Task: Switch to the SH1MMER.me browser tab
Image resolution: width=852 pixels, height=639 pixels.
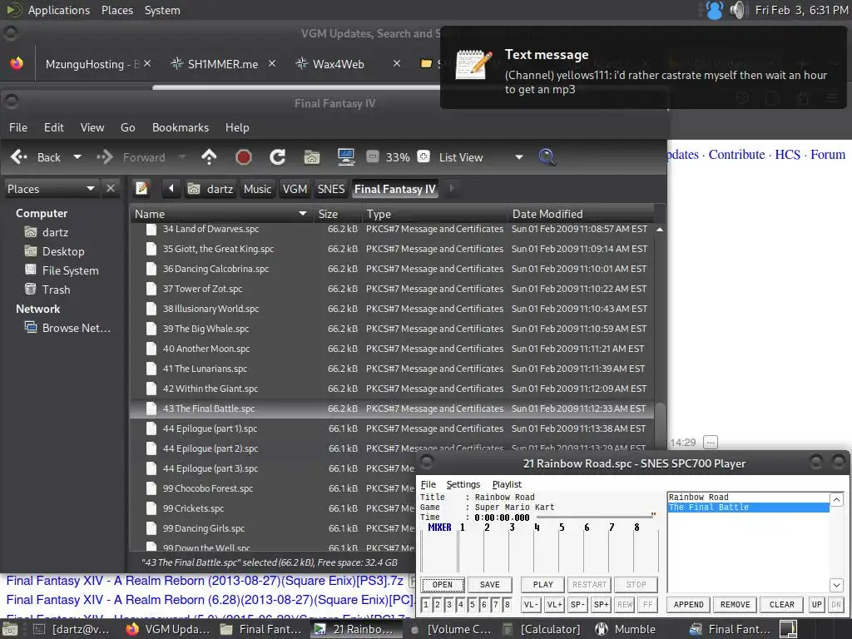Action: tap(223, 63)
